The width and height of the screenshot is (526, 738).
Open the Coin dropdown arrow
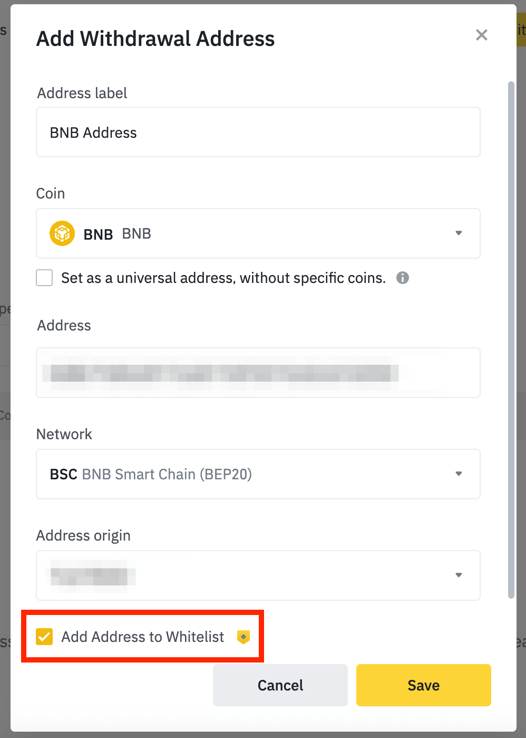(459, 233)
